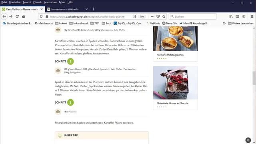Switch to Humanismus – Wikipedia tab
256x144 pixels.
coord(68,9)
